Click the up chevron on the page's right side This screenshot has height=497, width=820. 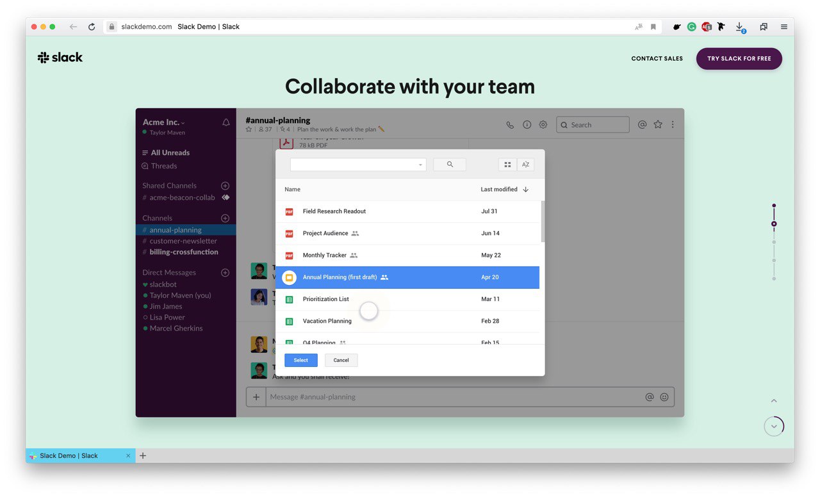click(x=774, y=401)
